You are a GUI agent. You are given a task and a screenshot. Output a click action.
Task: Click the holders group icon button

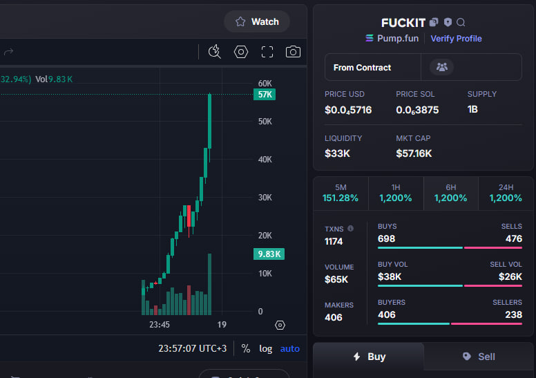[441, 67]
